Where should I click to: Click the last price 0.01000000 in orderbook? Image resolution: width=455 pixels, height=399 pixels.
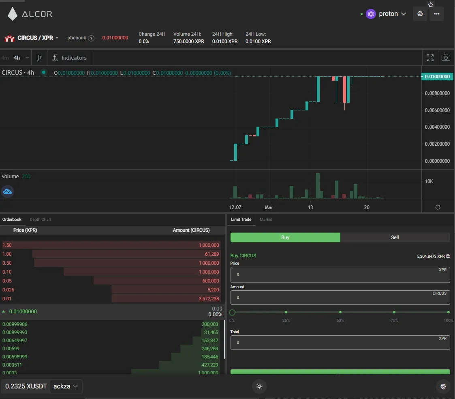pos(23,311)
